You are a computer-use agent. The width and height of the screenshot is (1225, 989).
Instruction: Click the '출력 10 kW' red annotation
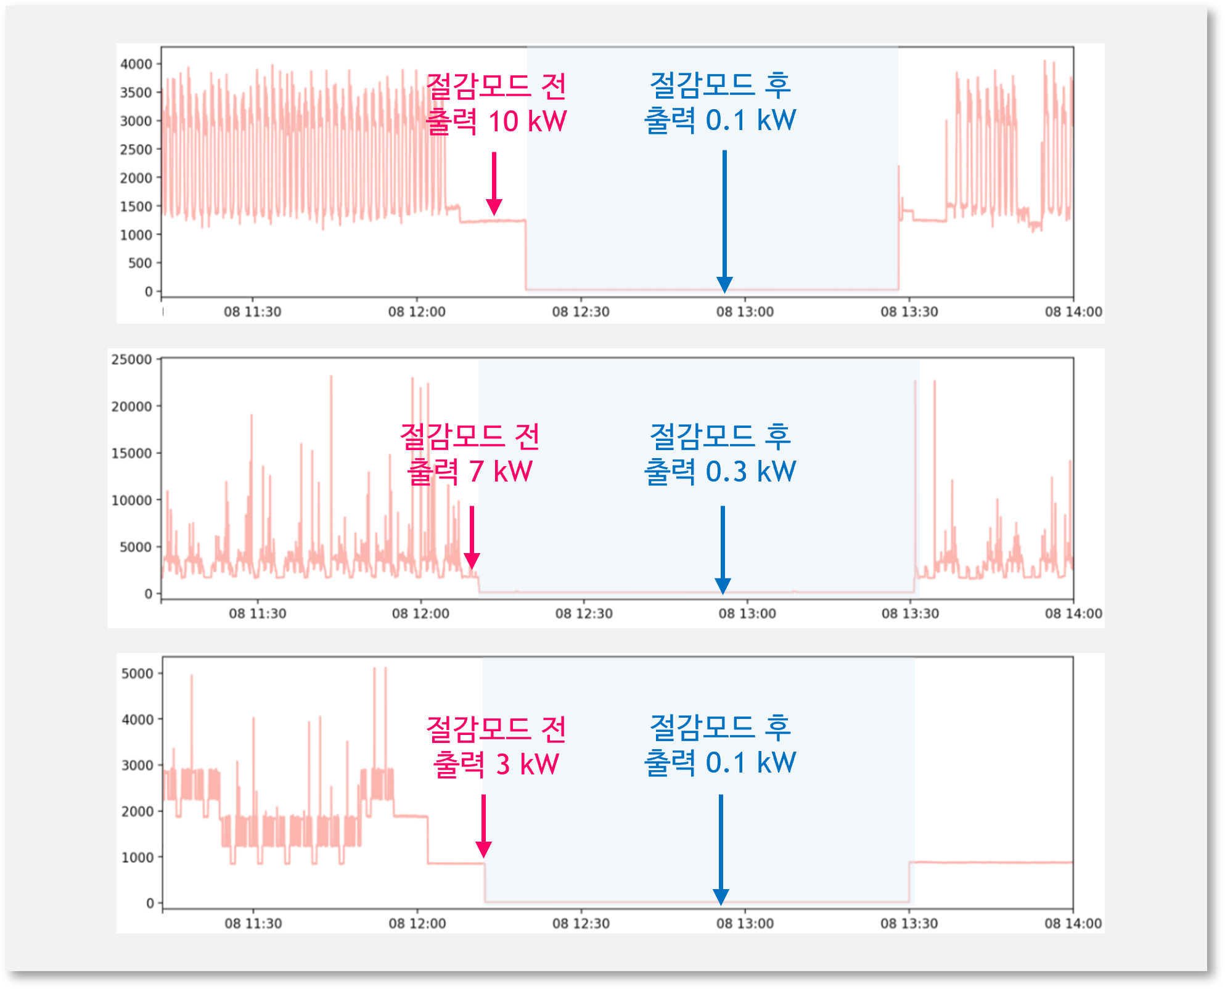coord(496,121)
